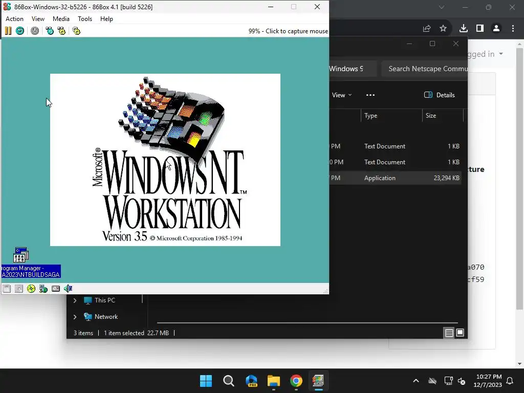Click the CD-ROM disc status icon

point(31,289)
